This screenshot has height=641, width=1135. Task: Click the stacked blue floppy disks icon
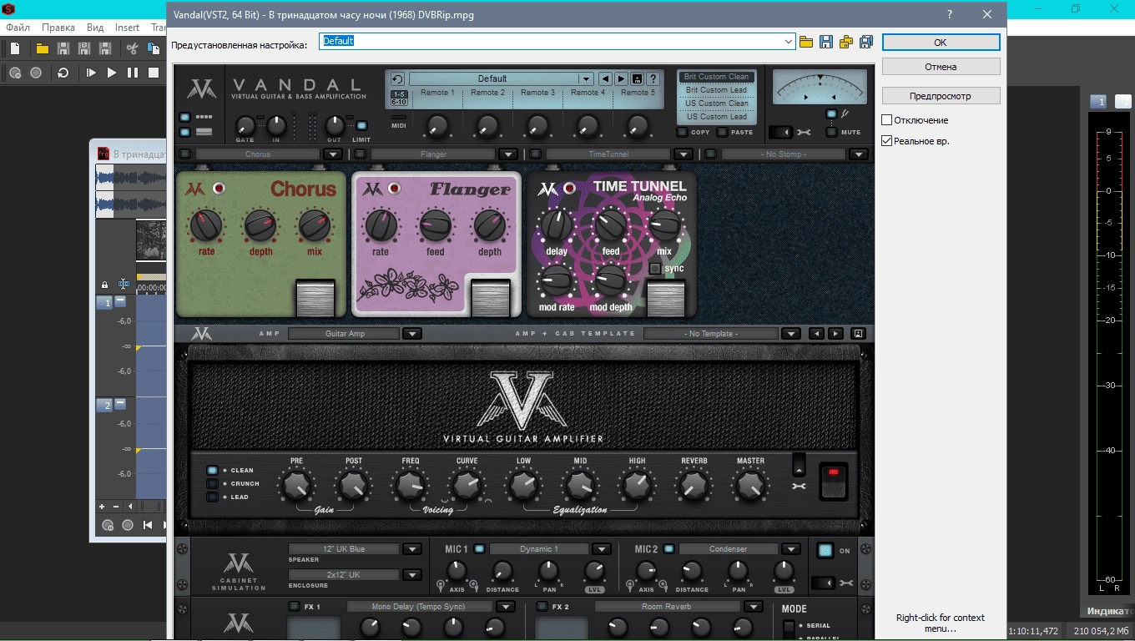pyautogui.click(x=866, y=42)
